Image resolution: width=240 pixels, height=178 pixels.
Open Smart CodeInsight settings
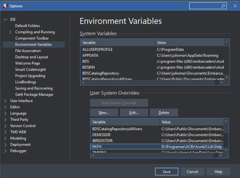pos(30,69)
